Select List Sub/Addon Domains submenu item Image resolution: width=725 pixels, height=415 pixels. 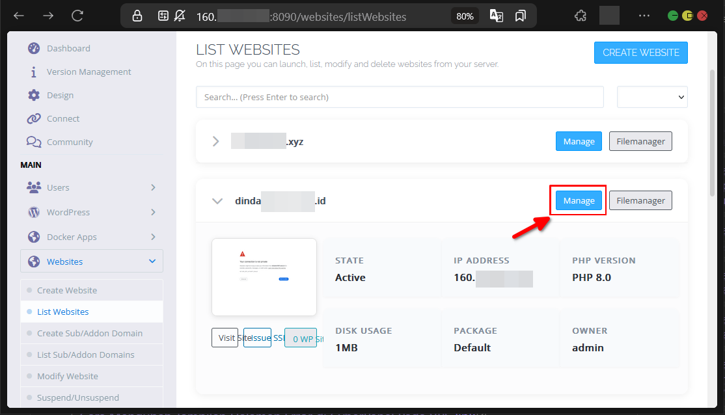point(92,355)
